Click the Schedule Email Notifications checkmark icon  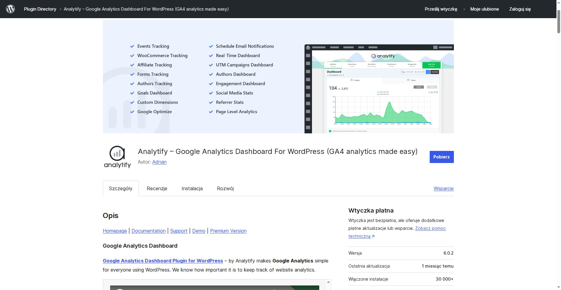[x=211, y=46]
